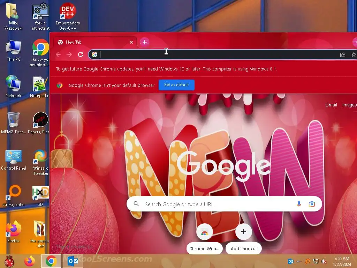Start voice search microphone icon
The width and height of the screenshot is (357, 268).
pos(299,204)
